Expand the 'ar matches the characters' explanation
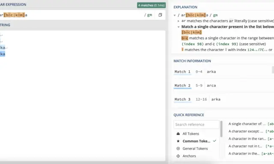The width and height of the screenshot is (274, 164). point(179,21)
